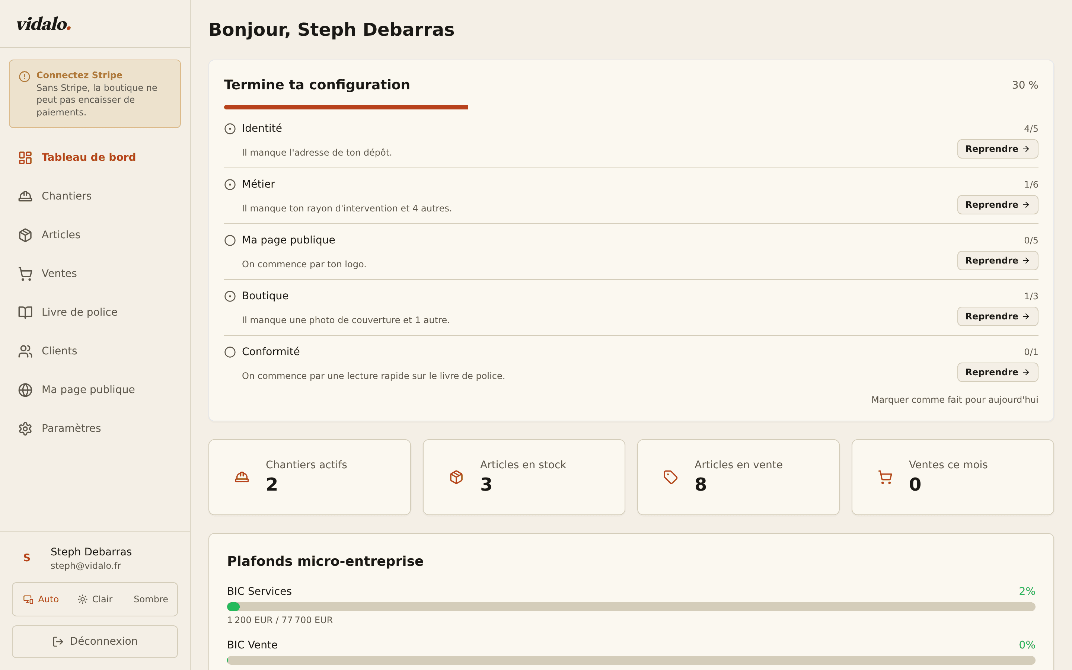Click the Livre de police book icon
The image size is (1072, 670).
pyautogui.click(x=25, y=312)
